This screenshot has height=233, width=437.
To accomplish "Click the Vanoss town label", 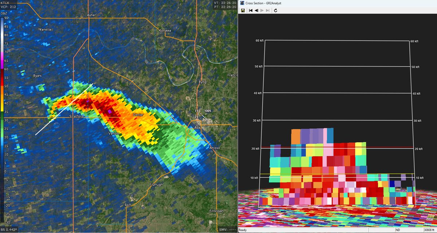I will 114,134.
